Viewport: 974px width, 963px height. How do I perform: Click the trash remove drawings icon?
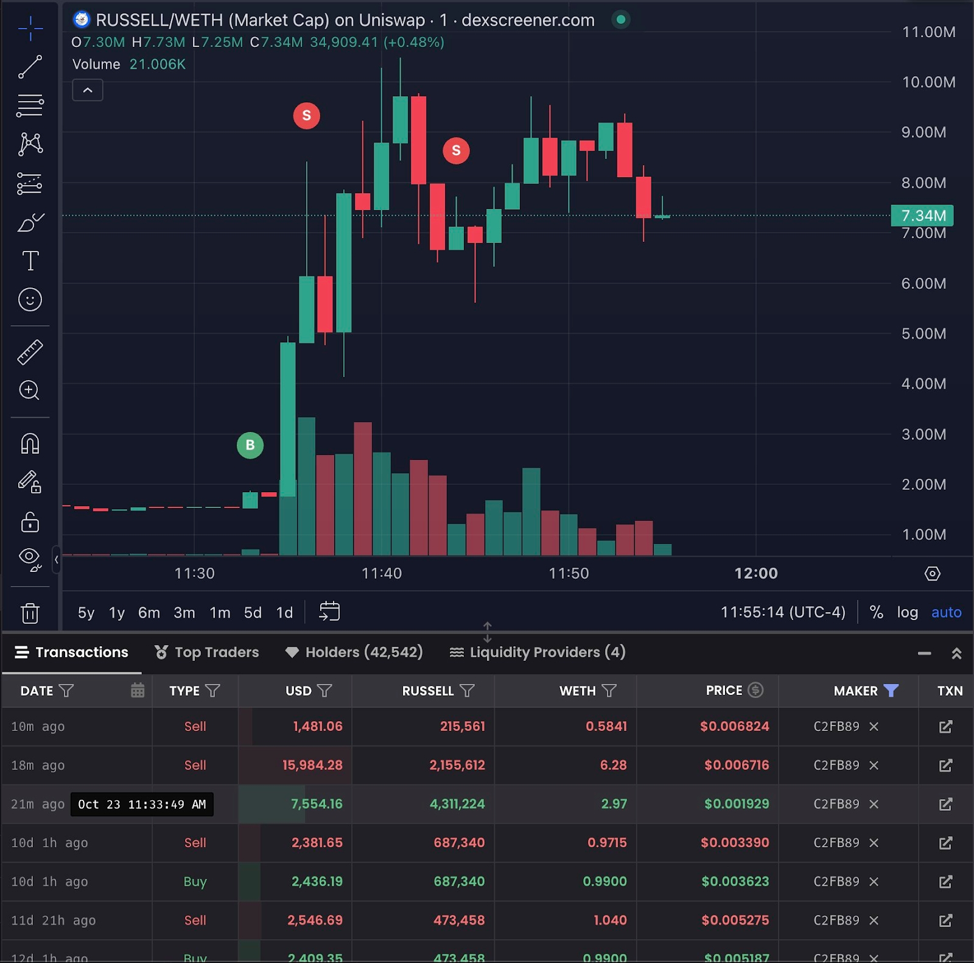coord(30,613)
